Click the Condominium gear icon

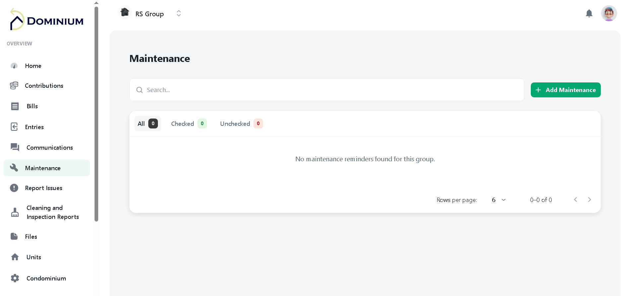pos(15,278)
